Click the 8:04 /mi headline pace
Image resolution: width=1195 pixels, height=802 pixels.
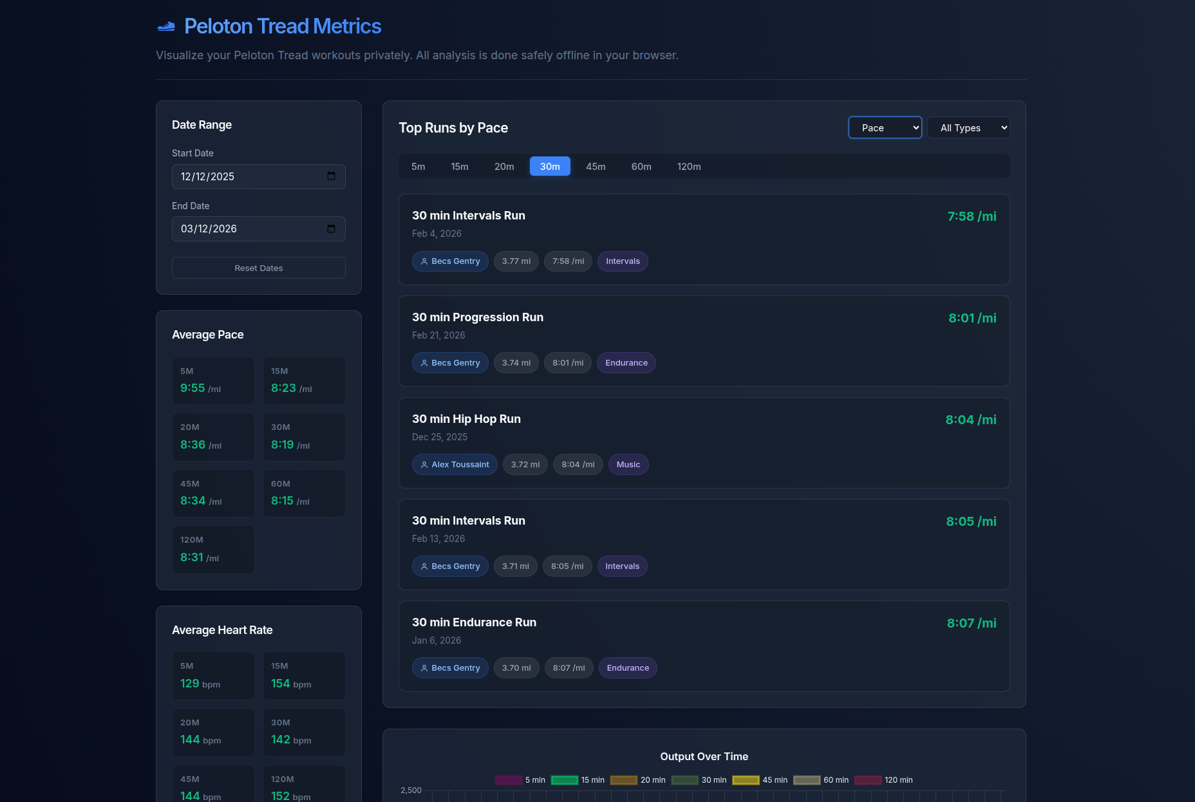971,420
